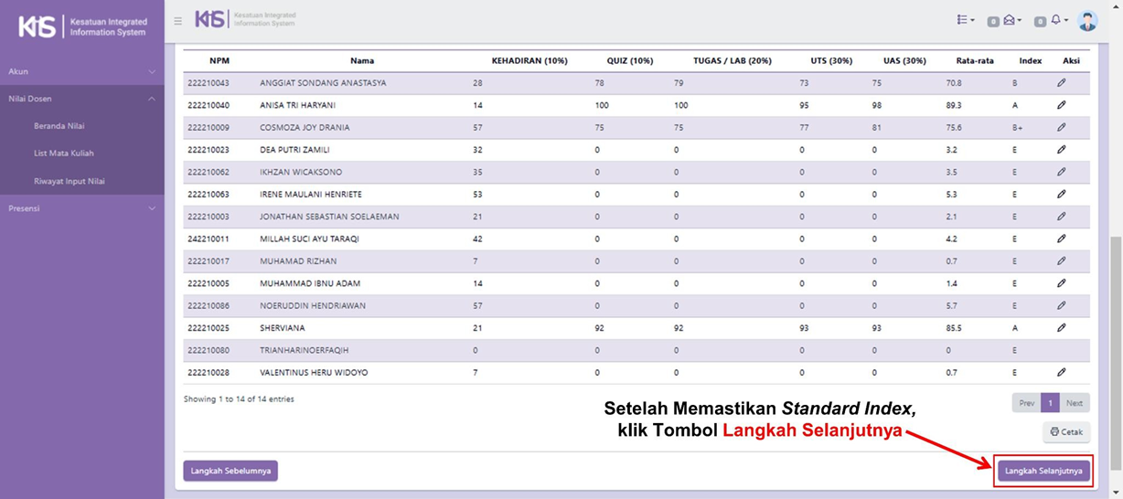Click the Langkah Sebelumnya button
1123x499 pixels.
230,471
